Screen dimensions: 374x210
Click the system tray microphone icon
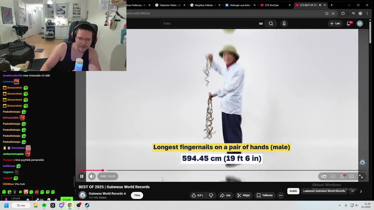click(346, 205)
